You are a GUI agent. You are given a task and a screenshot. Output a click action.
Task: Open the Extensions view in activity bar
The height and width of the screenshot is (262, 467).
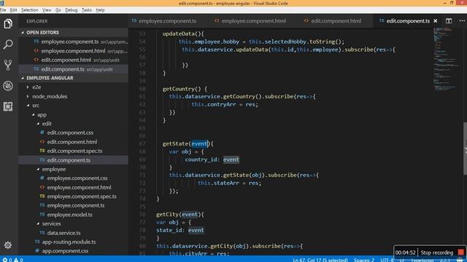pos(8,106)
